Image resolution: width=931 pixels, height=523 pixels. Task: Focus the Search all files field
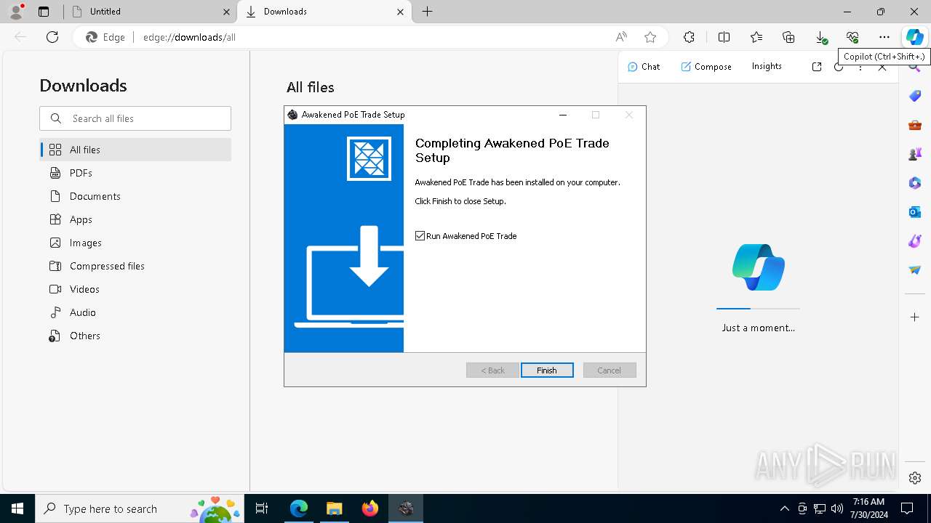tap(135, 118)
